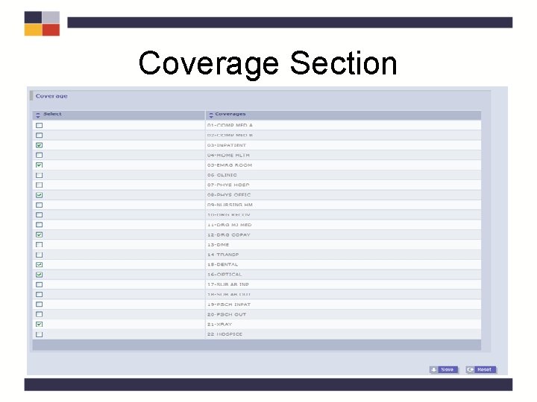Click the Coverages column header label
537x402 pixels.
click(x=230, y=114)
